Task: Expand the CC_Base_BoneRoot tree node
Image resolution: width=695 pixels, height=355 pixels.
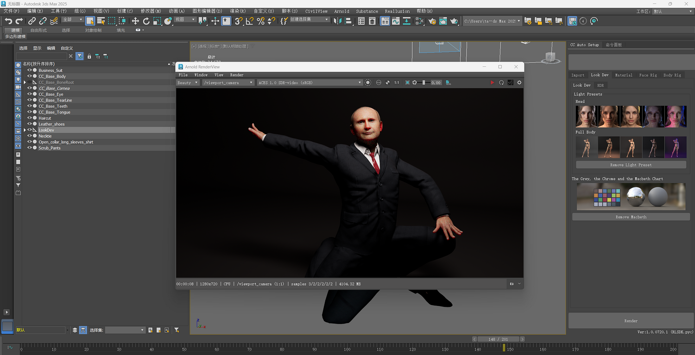Action: [25, 82]
